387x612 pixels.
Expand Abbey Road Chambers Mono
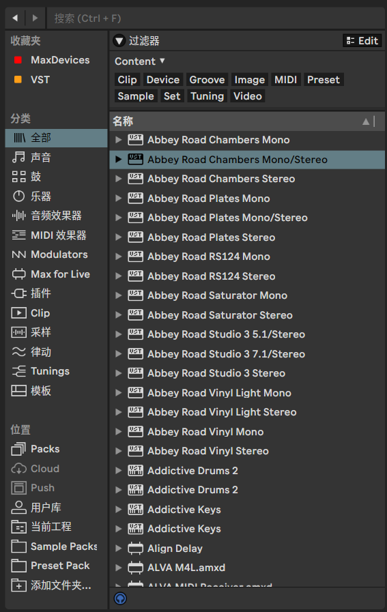point(118,140)
